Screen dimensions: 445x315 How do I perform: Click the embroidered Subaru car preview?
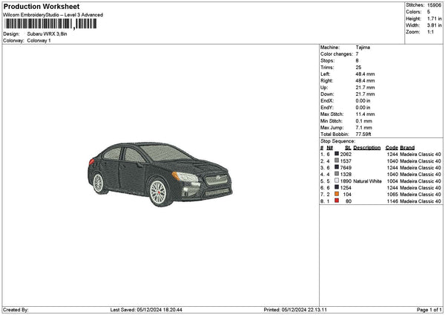click(160, 174)
